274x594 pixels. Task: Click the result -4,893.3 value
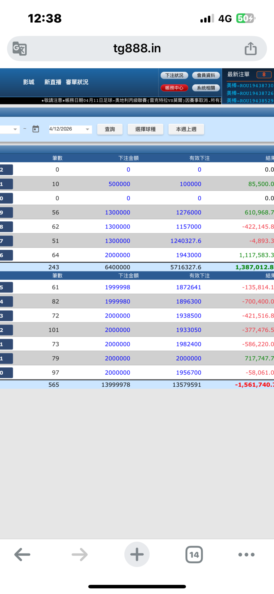point(262,241)
